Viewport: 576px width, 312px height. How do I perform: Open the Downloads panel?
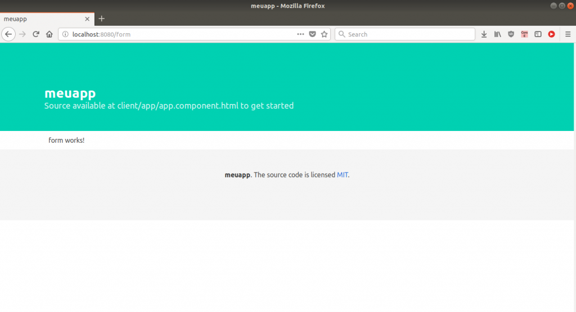tap(484, 34)
